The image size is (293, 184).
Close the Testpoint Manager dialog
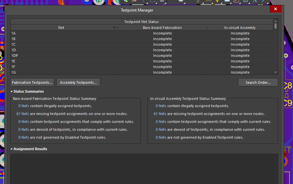click(275, 10)
